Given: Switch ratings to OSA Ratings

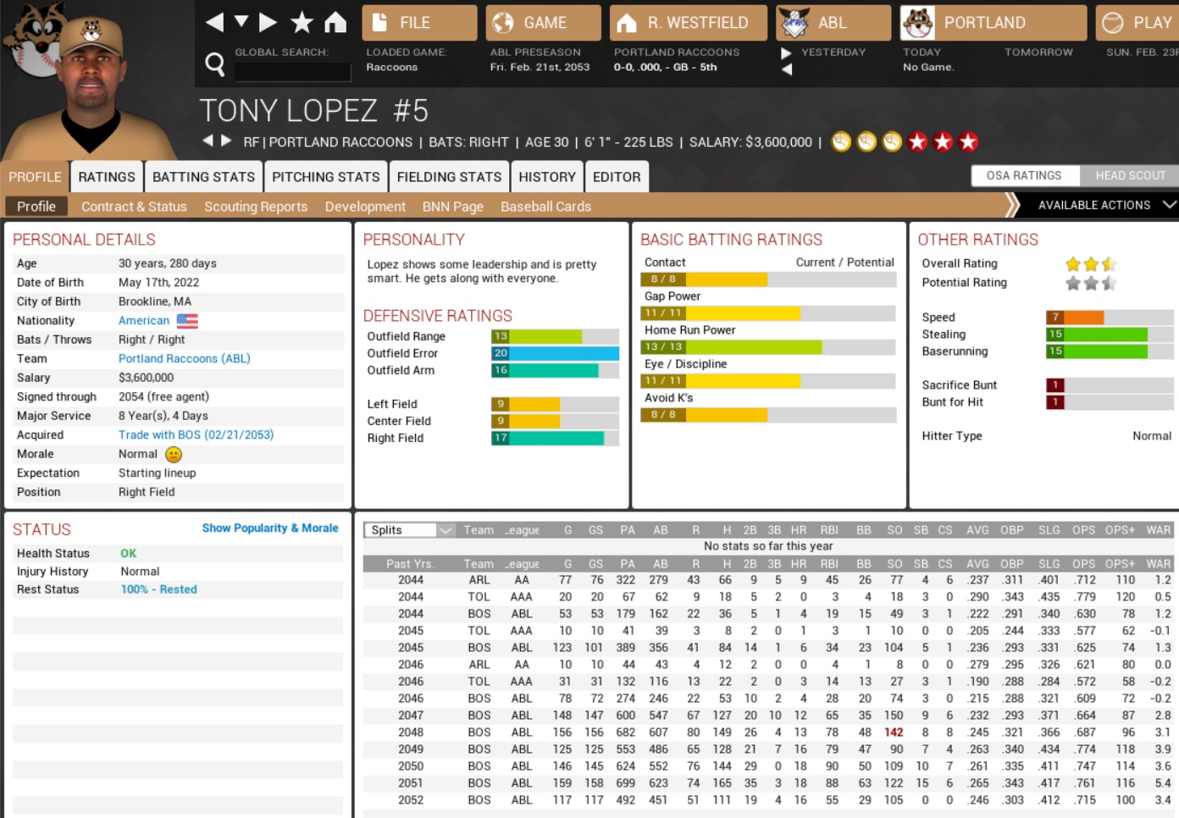Looking at the screenshot, I should click(1023, 175).
